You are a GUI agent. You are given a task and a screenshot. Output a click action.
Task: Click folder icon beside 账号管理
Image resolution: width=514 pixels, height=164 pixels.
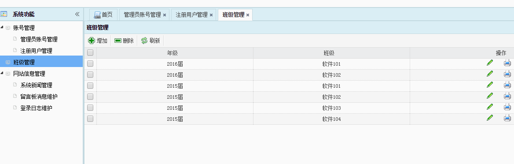tap(8, 28)
